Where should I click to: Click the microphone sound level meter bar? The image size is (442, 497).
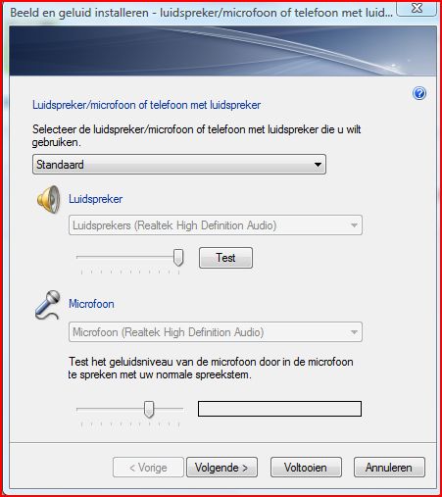279,409
